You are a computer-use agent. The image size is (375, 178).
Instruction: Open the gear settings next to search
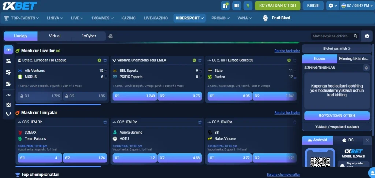pyautogui.click(x=367, y=36)
